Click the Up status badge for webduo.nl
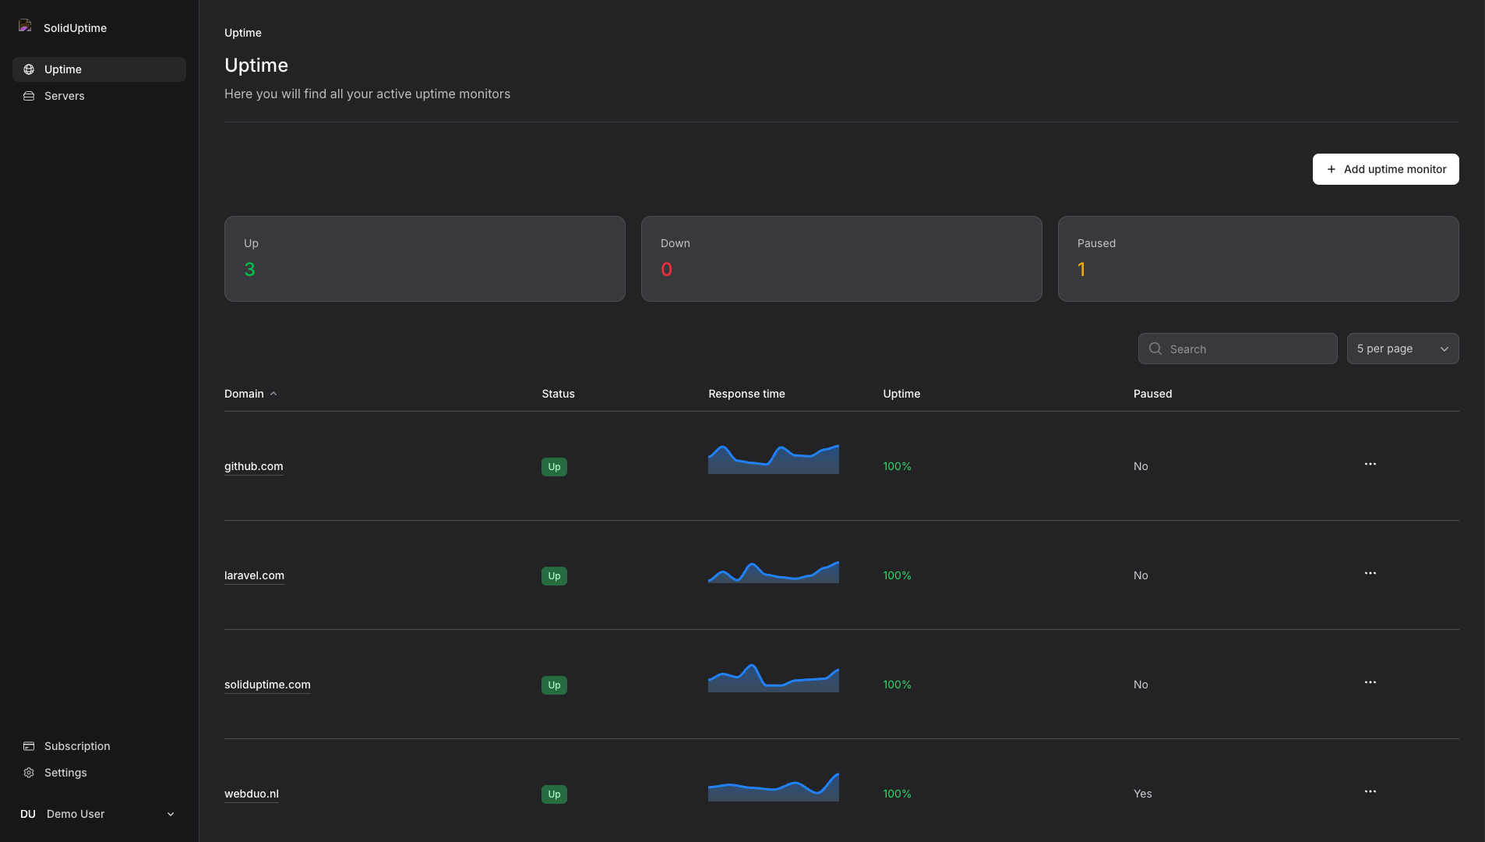This screenshot has width=1485, height=842. click(554, 794)
